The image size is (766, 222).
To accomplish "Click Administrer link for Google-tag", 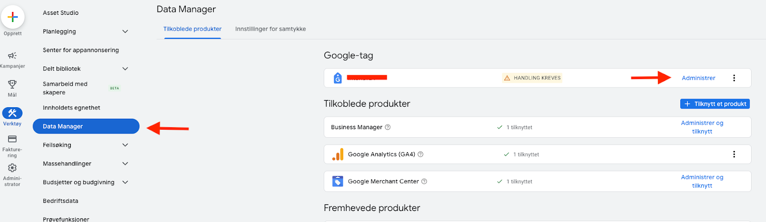I will [698, 78].
